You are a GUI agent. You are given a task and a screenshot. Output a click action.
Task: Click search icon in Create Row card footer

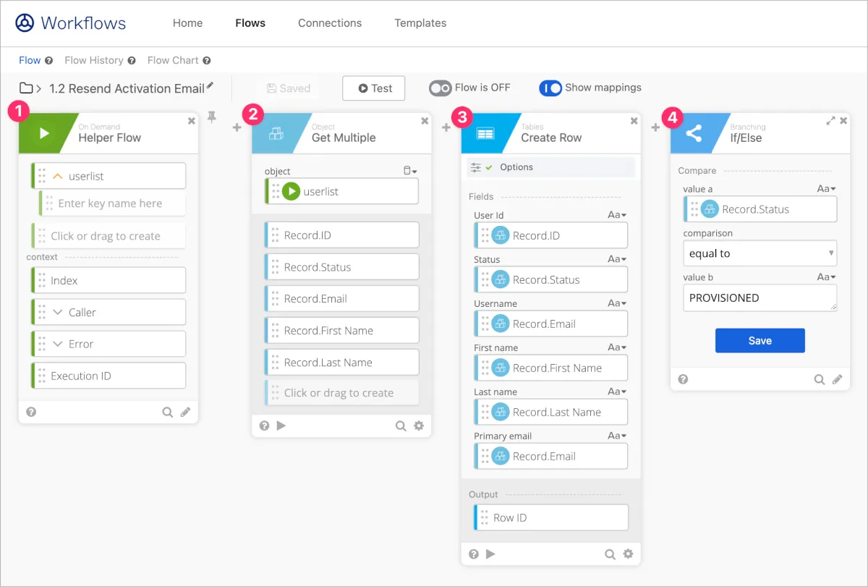[610, 554]
